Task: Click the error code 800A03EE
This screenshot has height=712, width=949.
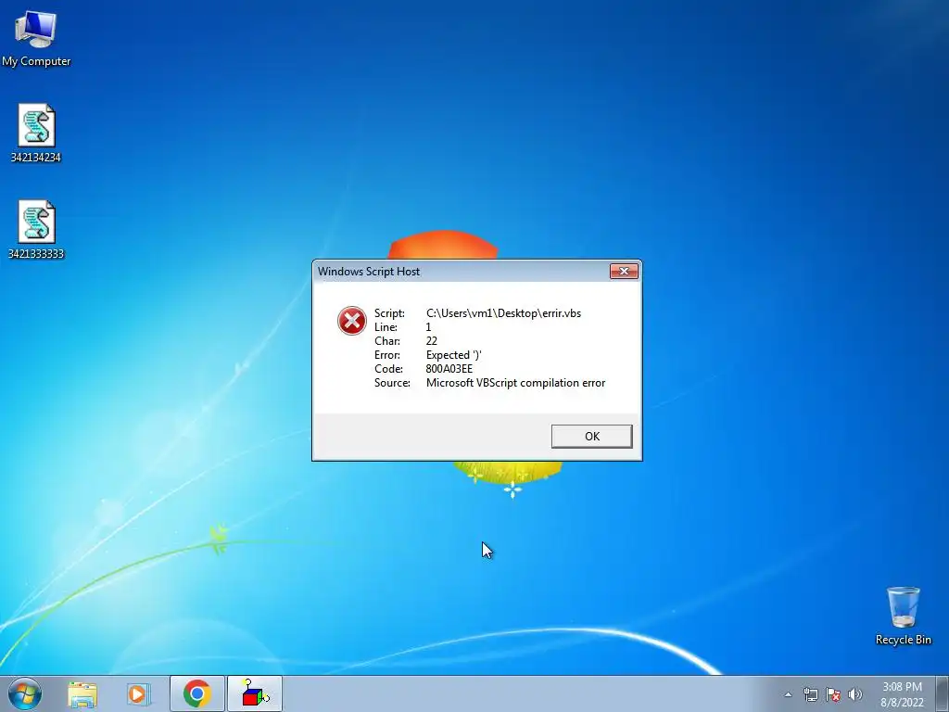Action: [x=449, y=369]
